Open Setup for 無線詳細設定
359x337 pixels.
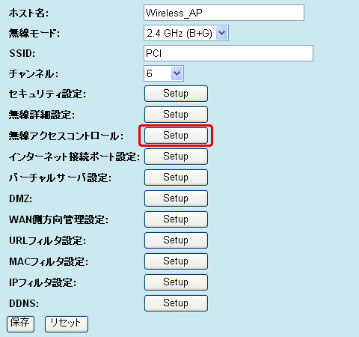[x=176, y=115]
